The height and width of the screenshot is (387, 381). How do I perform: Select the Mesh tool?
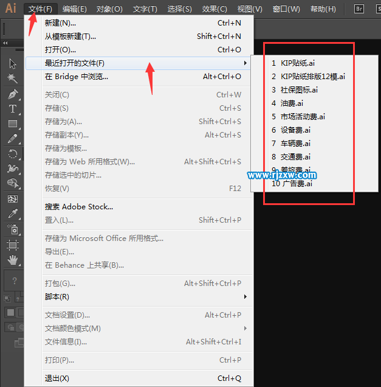pos(13,199)
